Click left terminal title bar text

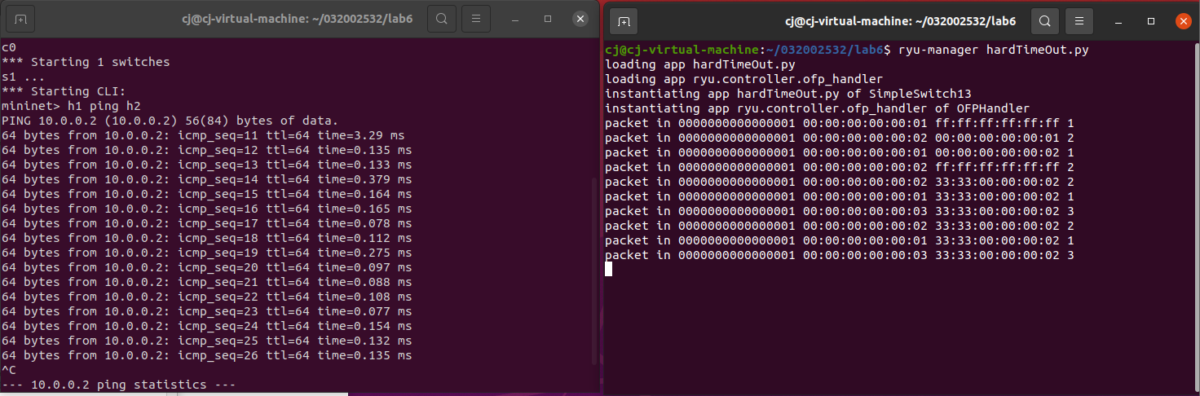[298, 18]
